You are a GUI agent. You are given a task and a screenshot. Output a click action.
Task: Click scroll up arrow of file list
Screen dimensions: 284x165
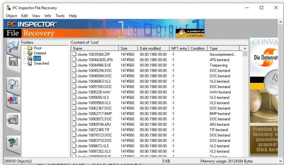[x=245, y=48]
